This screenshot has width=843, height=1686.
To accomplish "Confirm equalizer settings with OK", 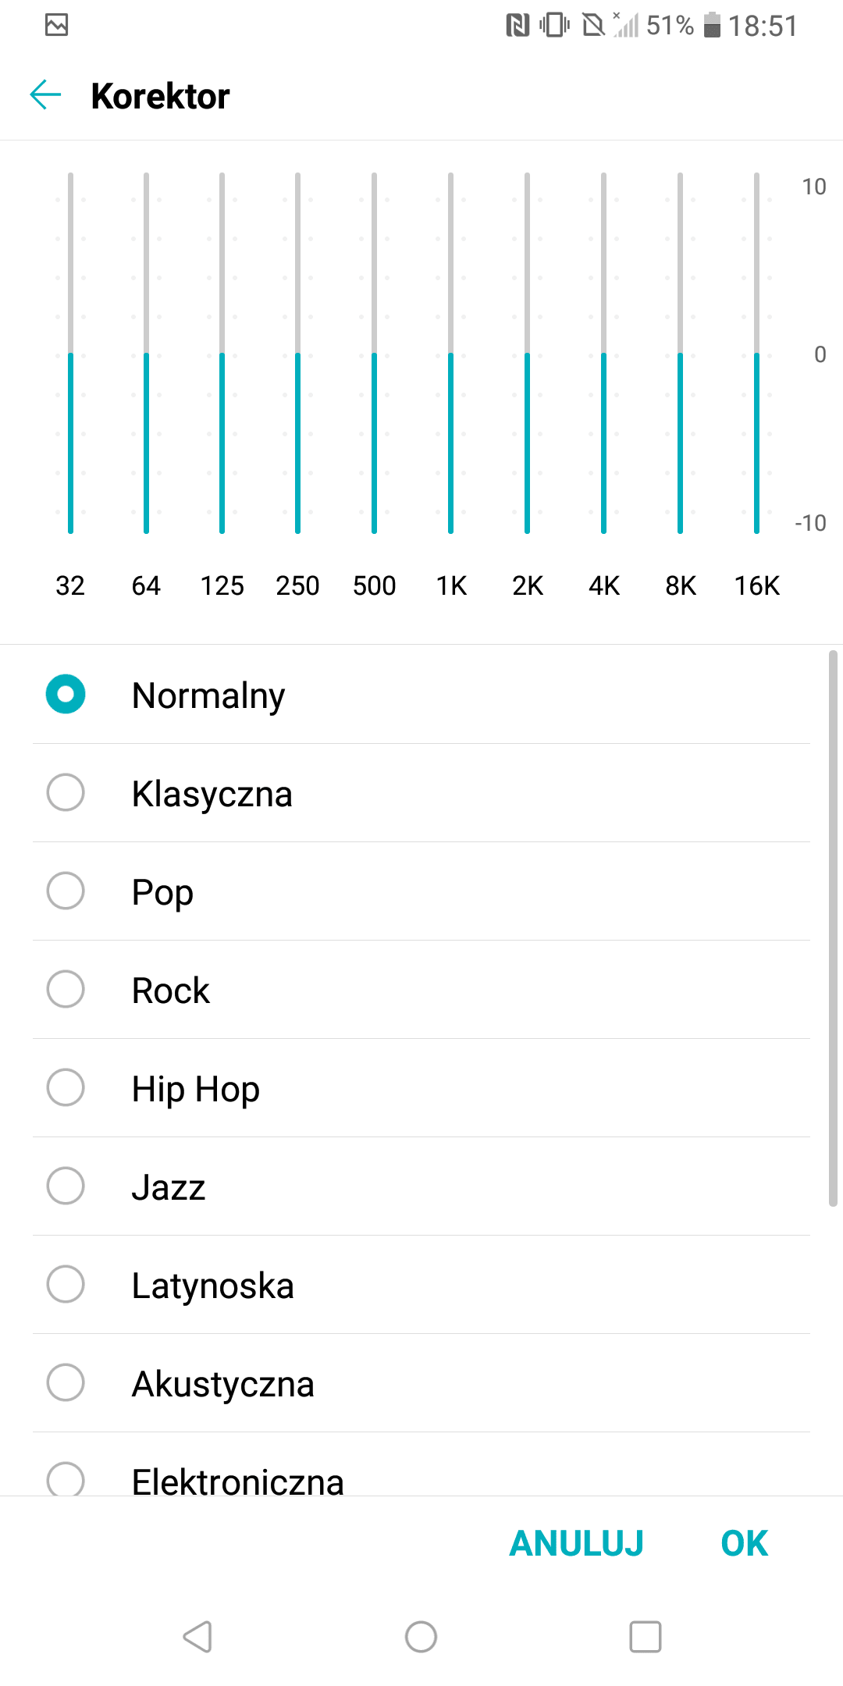I will point(744,1543).
